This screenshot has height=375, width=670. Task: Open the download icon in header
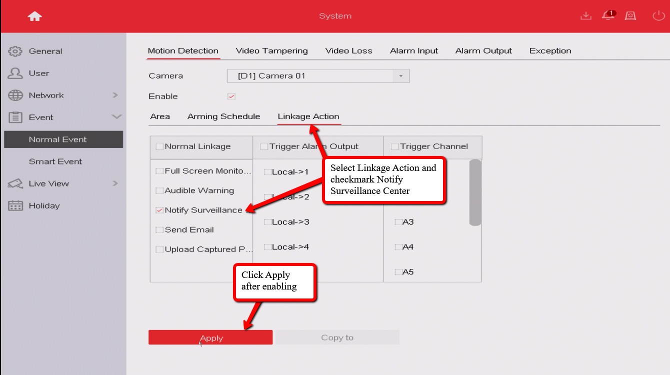coord(585,16)
